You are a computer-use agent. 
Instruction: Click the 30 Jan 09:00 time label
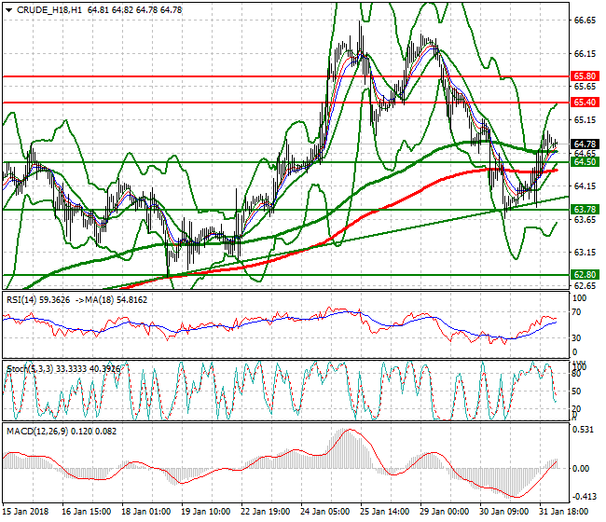click(504, 512)
